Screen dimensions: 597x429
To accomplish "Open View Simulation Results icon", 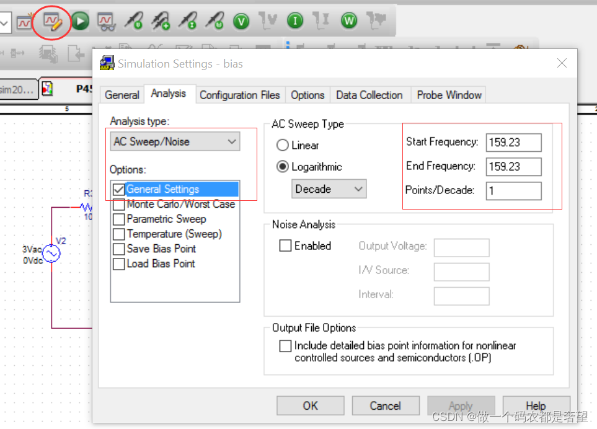I will (x=105, y=21).
